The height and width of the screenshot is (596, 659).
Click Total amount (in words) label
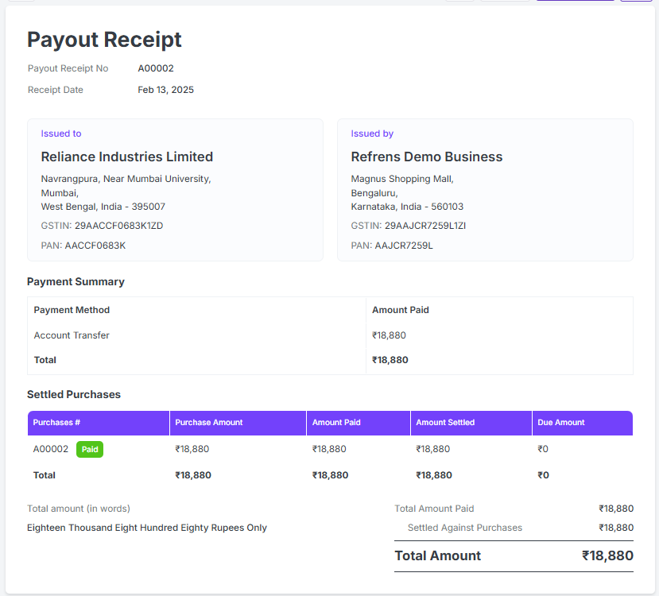79,509
